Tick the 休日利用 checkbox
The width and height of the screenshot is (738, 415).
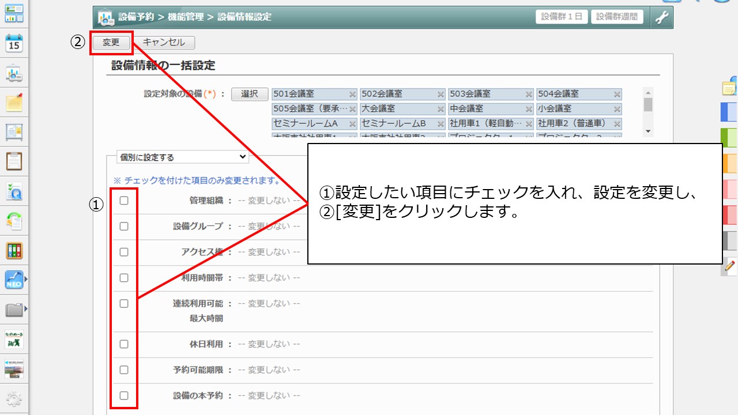pos(124,344)
